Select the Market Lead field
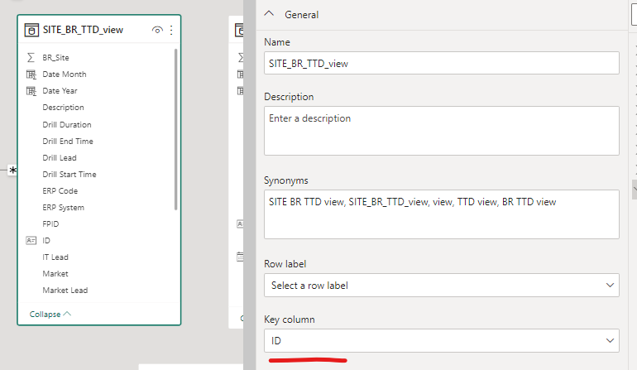Screen dimensions: 637x370 (65, 291)
